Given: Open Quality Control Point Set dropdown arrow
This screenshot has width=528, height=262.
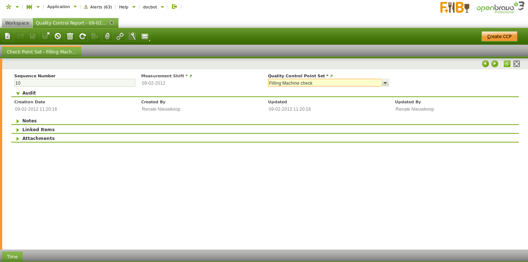Looking at the screenshot, I should (x=385, y=83).
